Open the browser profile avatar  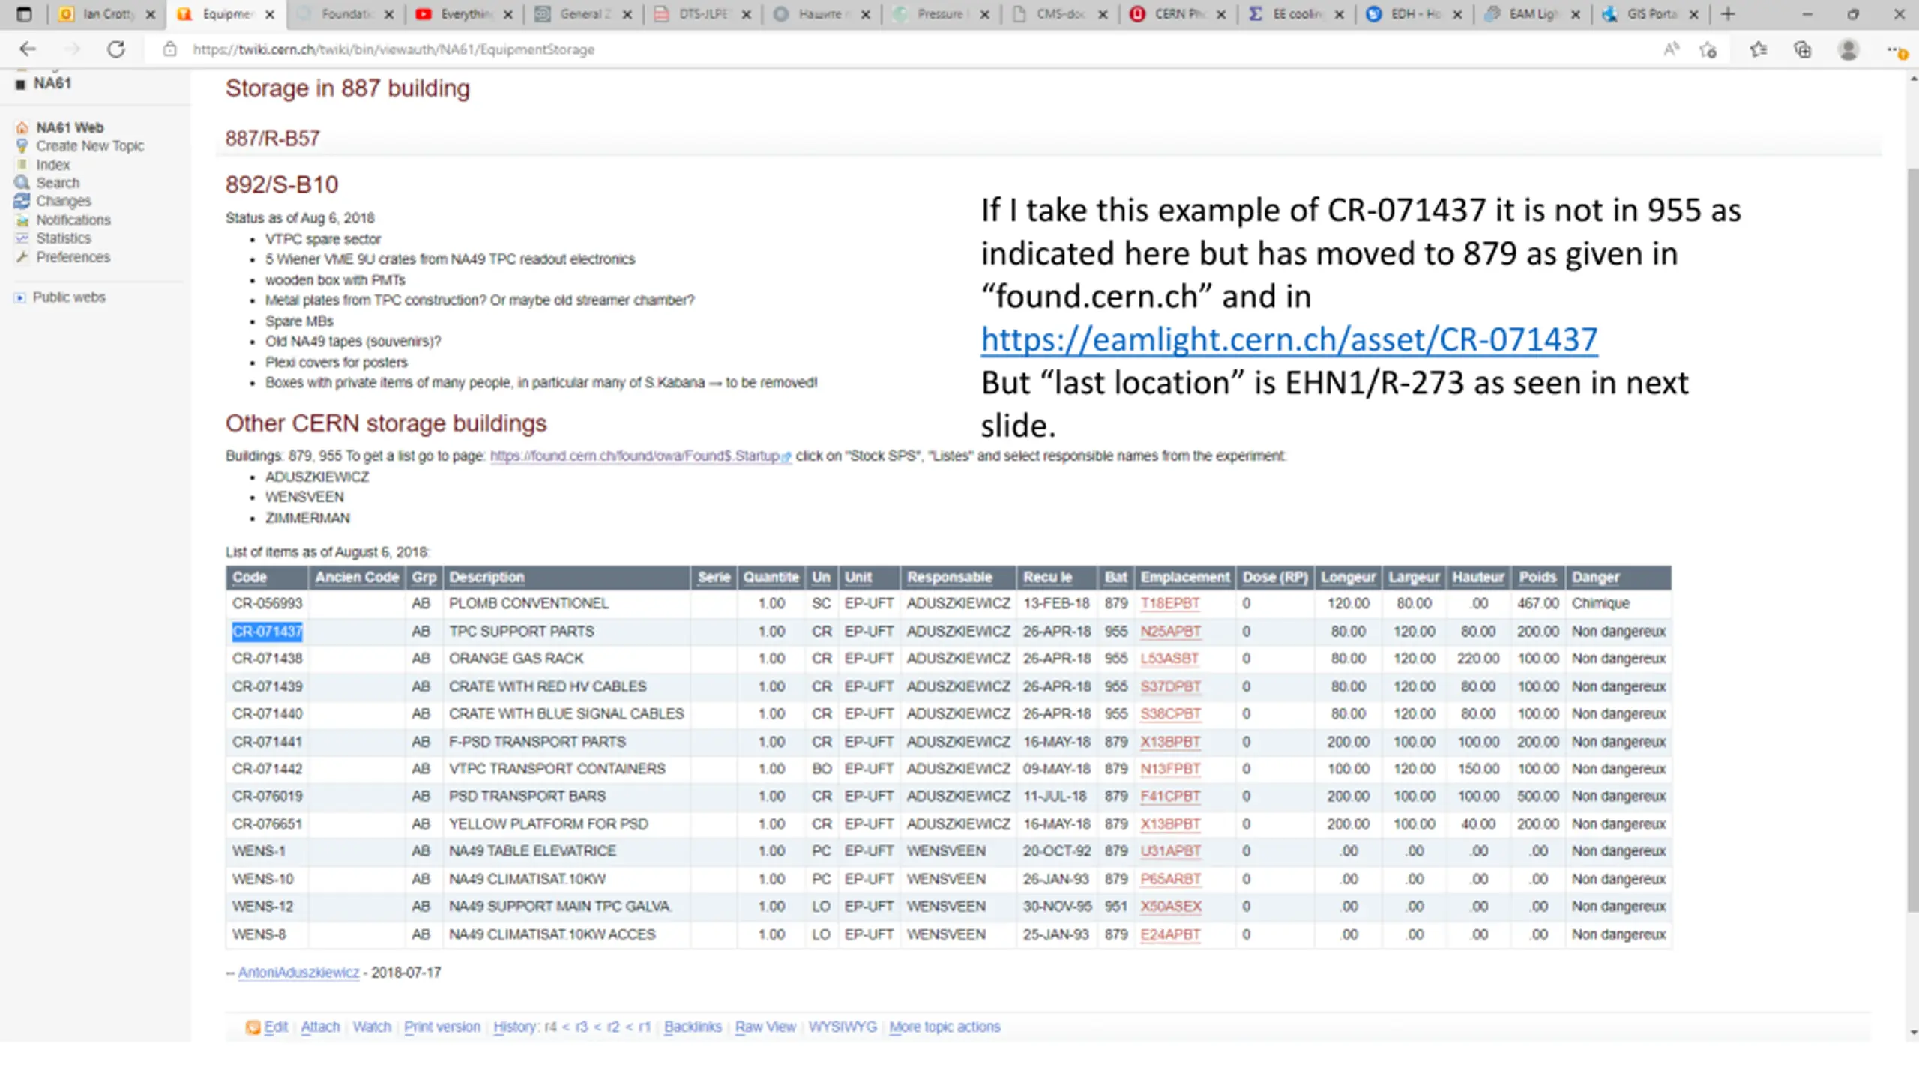pos(1849,49)
